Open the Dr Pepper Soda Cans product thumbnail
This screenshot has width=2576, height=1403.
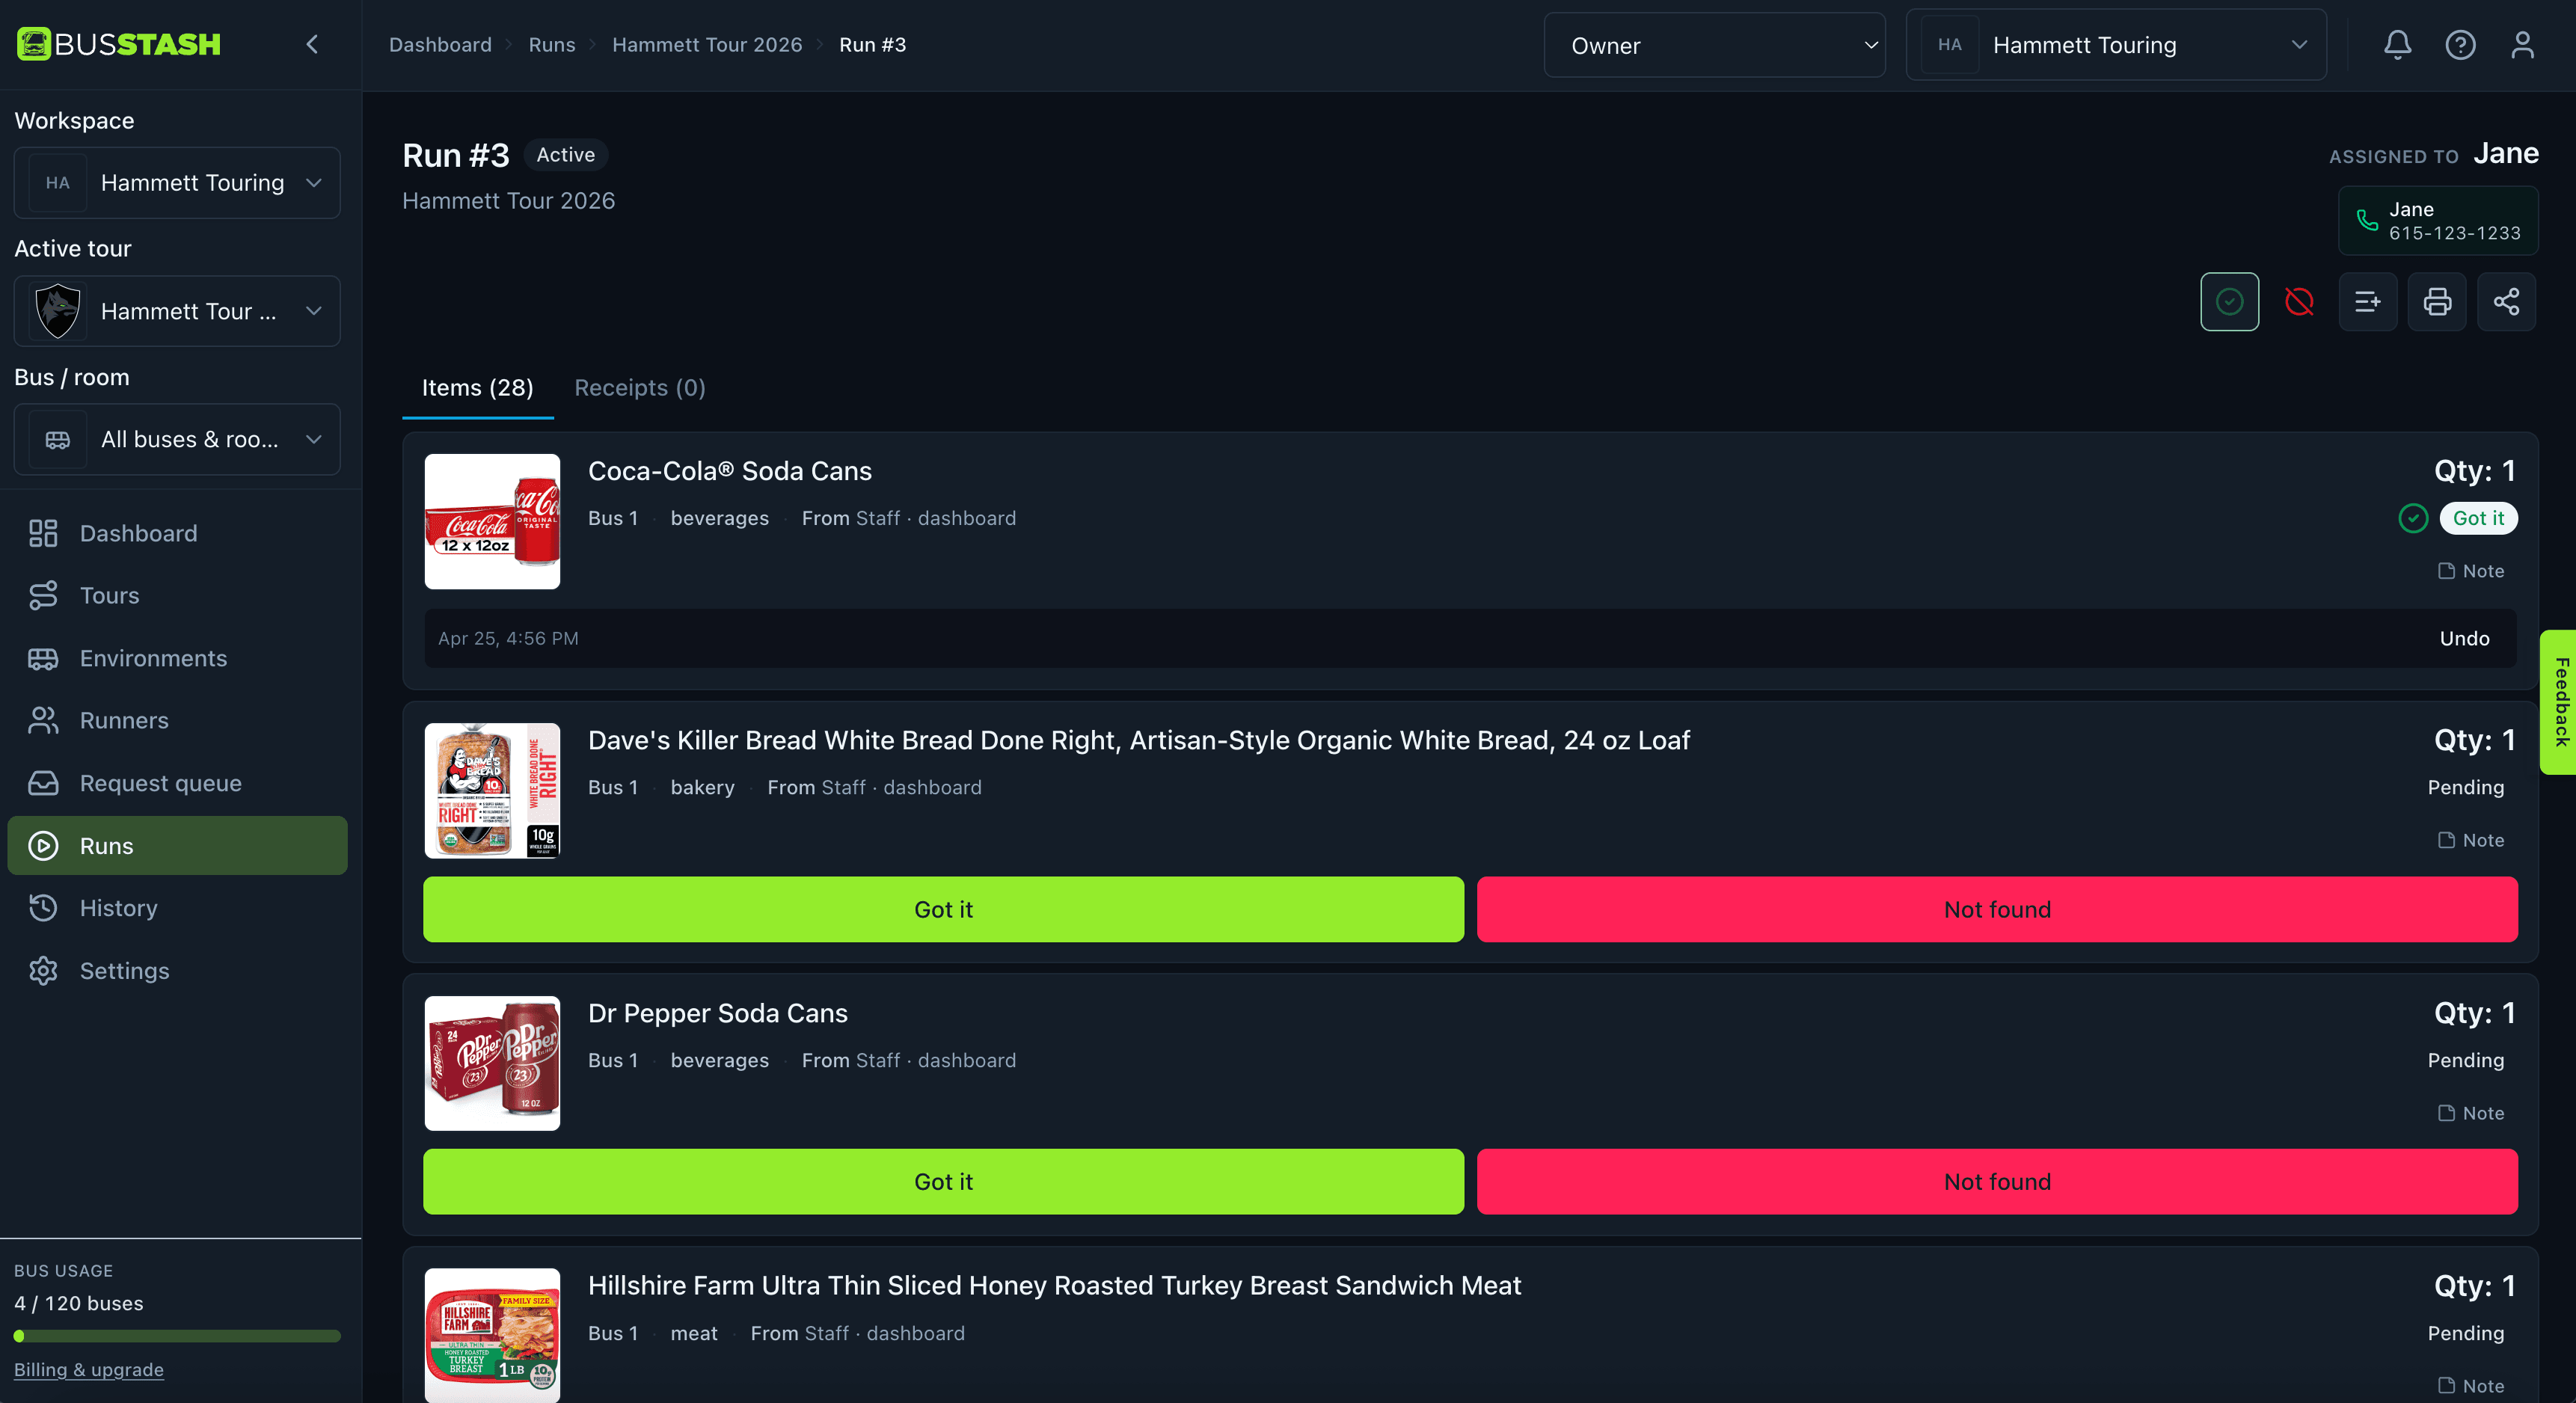point(492,1063)
